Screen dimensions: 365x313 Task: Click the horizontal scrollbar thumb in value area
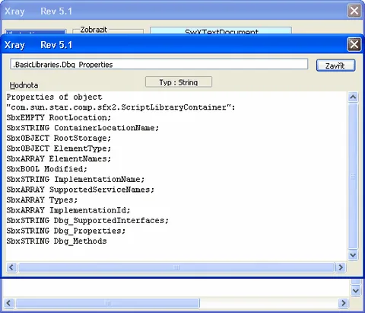tap(176, 267)
